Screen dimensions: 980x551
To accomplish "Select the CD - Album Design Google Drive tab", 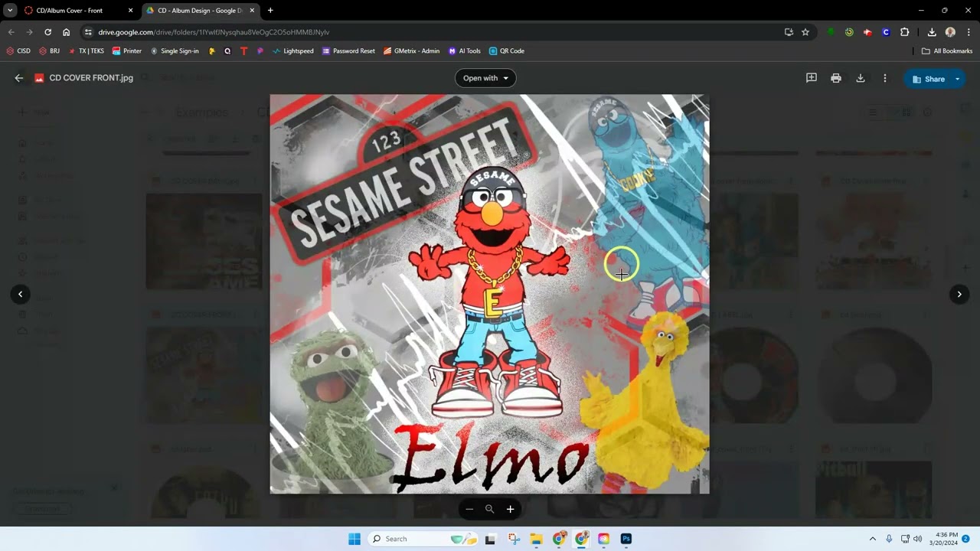I will tap(199, 11).
